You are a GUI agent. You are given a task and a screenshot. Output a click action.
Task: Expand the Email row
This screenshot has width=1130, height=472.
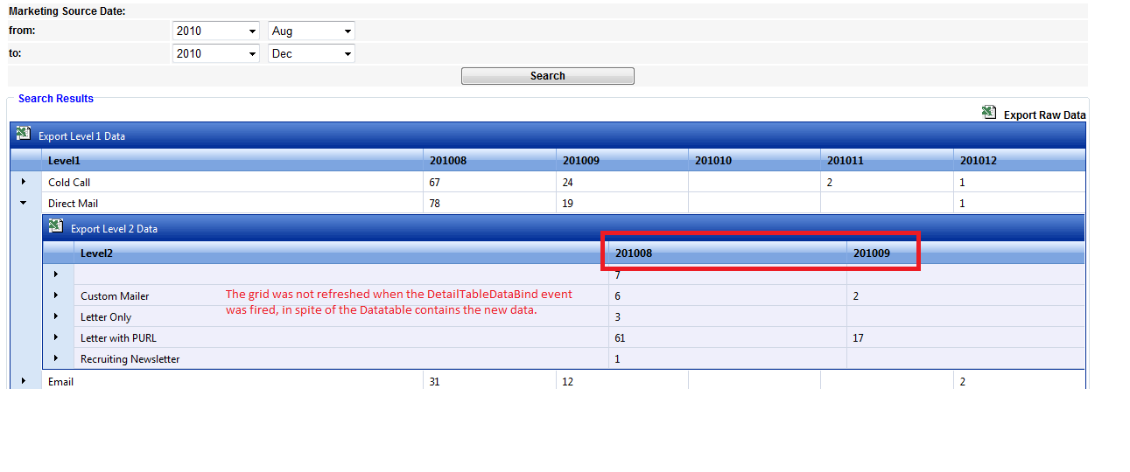[25, 381]
